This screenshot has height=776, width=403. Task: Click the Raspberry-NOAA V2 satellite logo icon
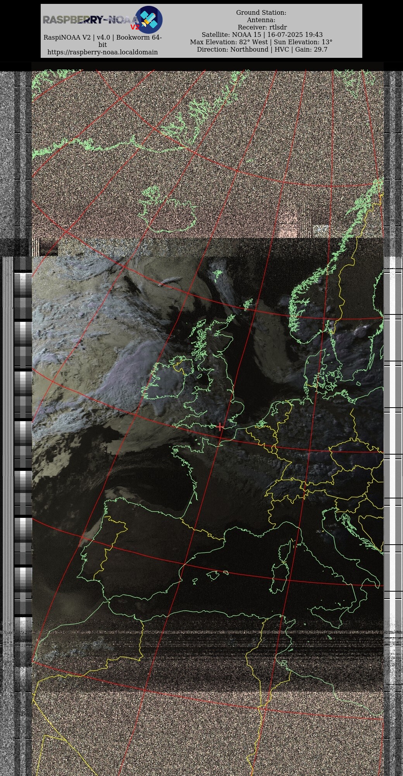pos(149,20)
